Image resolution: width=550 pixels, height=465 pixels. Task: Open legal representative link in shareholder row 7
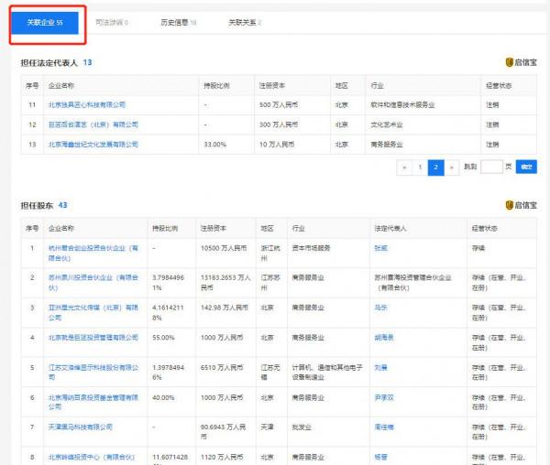click(x=384, y=427)
